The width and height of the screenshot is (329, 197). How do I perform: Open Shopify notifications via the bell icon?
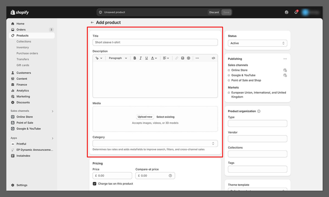click(x=296, y=12)
